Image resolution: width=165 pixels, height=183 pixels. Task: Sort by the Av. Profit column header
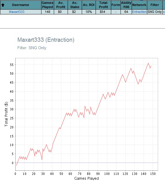[x=61, y=5]
